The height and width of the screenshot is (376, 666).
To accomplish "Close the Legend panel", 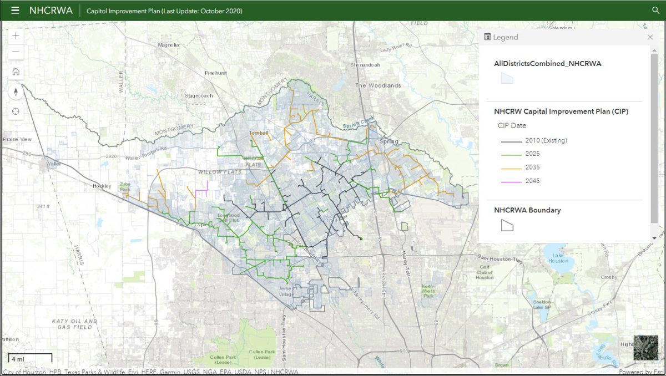I will coord(649,37).
